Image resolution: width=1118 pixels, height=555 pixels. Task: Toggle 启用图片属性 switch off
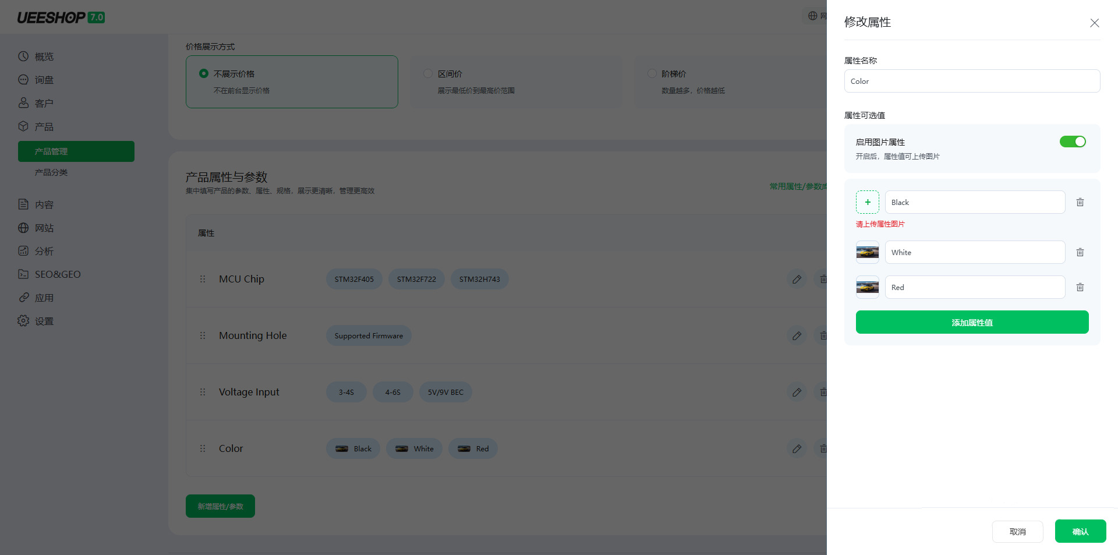tap(1073, 142)
